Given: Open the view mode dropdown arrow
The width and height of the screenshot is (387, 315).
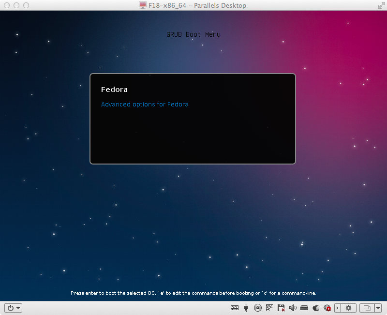Looking at the screenshot, I should click(x=378, y=308).
